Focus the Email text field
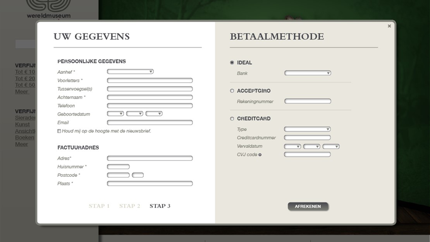 [x=150, y=123]
